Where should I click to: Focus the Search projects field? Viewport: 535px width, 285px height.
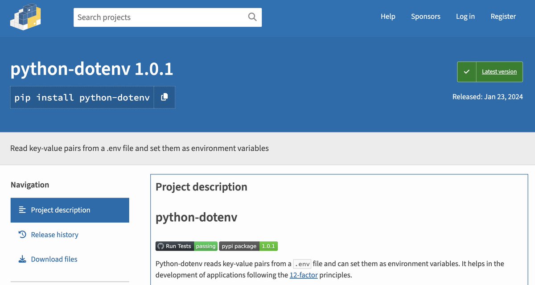(x=168, y=17)
